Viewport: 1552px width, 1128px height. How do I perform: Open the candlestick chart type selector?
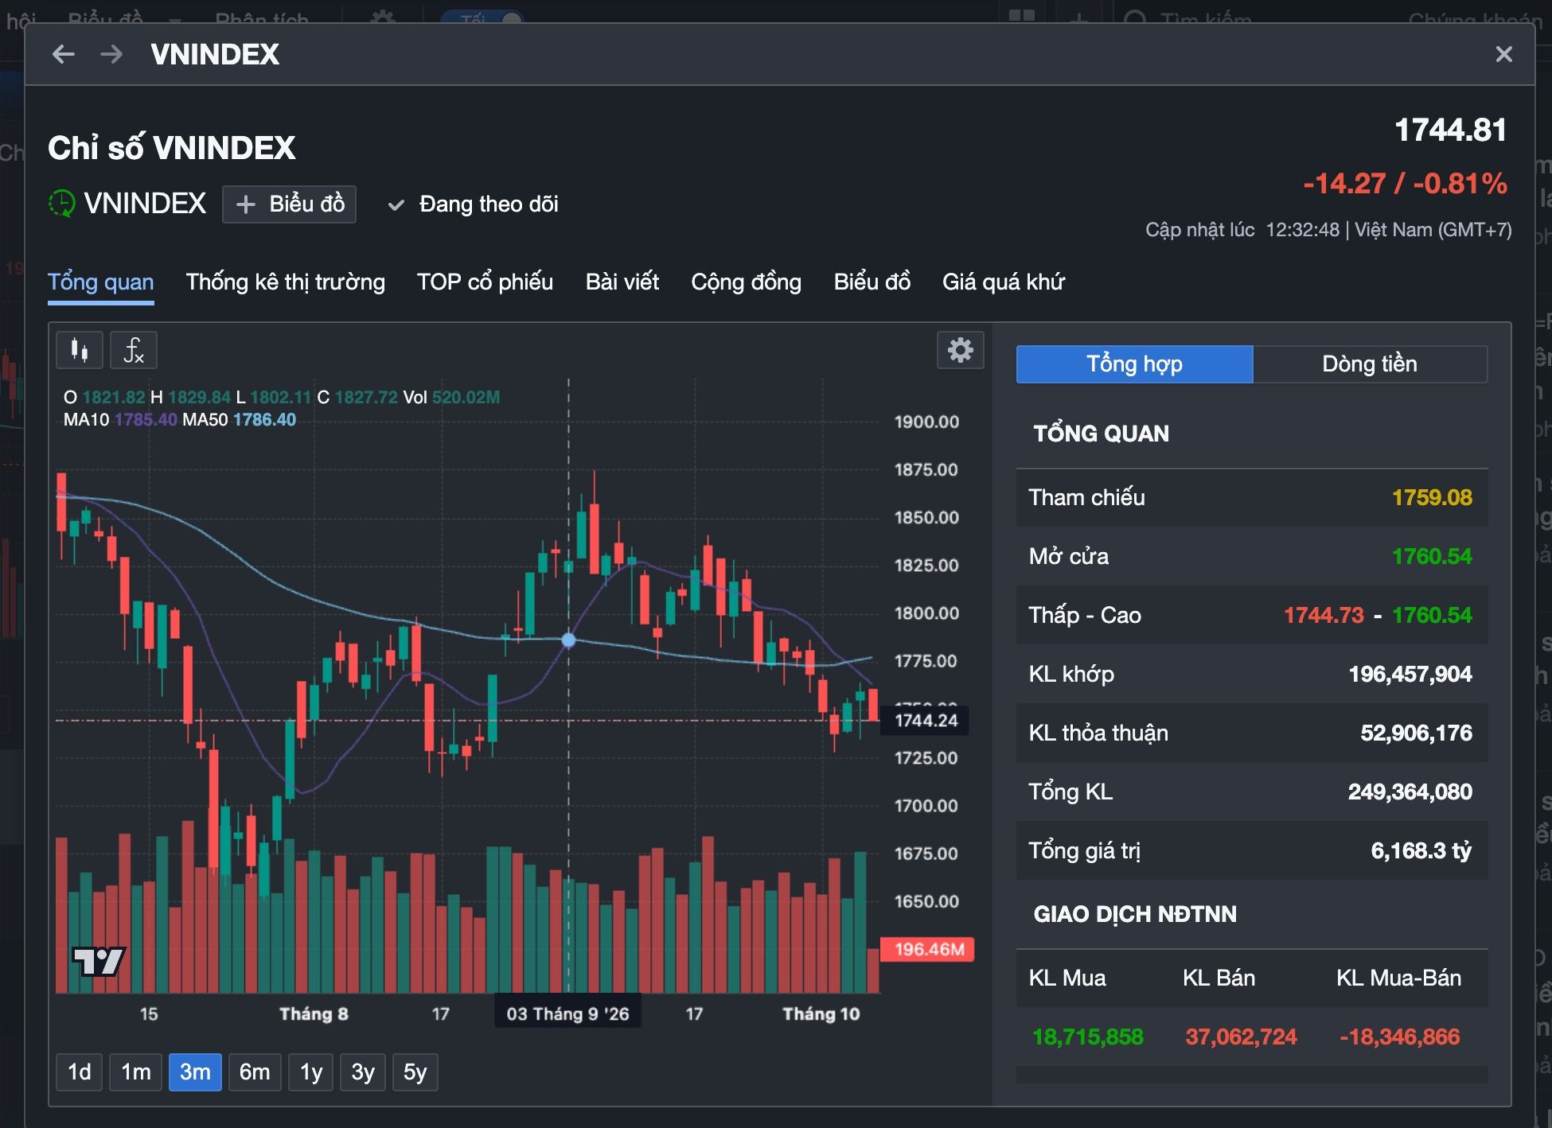(x=80, y=350)
